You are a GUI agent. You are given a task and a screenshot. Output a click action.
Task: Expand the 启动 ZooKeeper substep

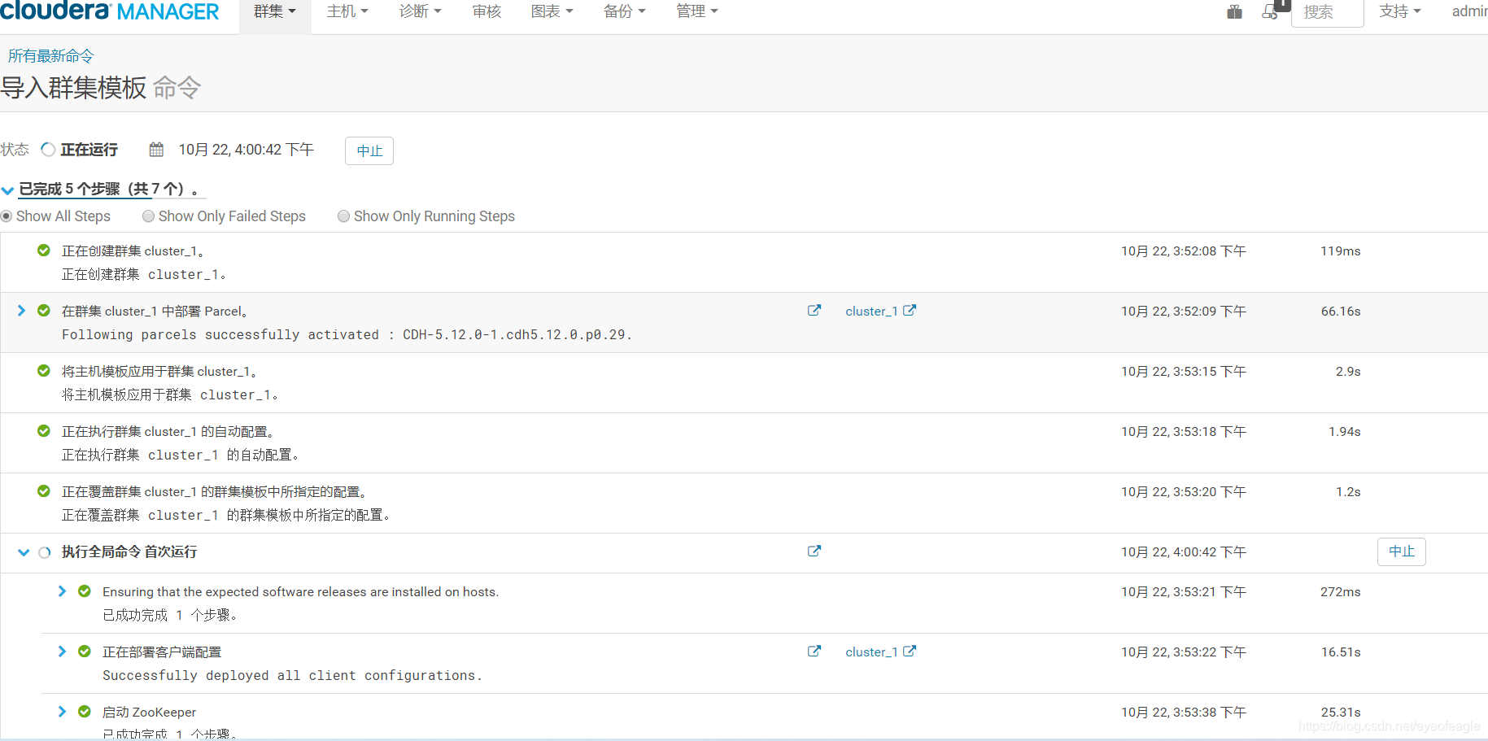[62, 712]
